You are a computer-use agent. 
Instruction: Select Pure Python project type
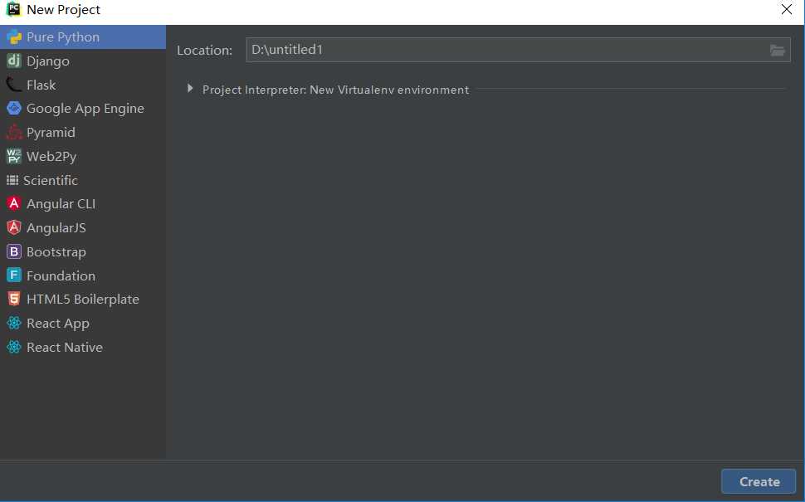point(83,37)
